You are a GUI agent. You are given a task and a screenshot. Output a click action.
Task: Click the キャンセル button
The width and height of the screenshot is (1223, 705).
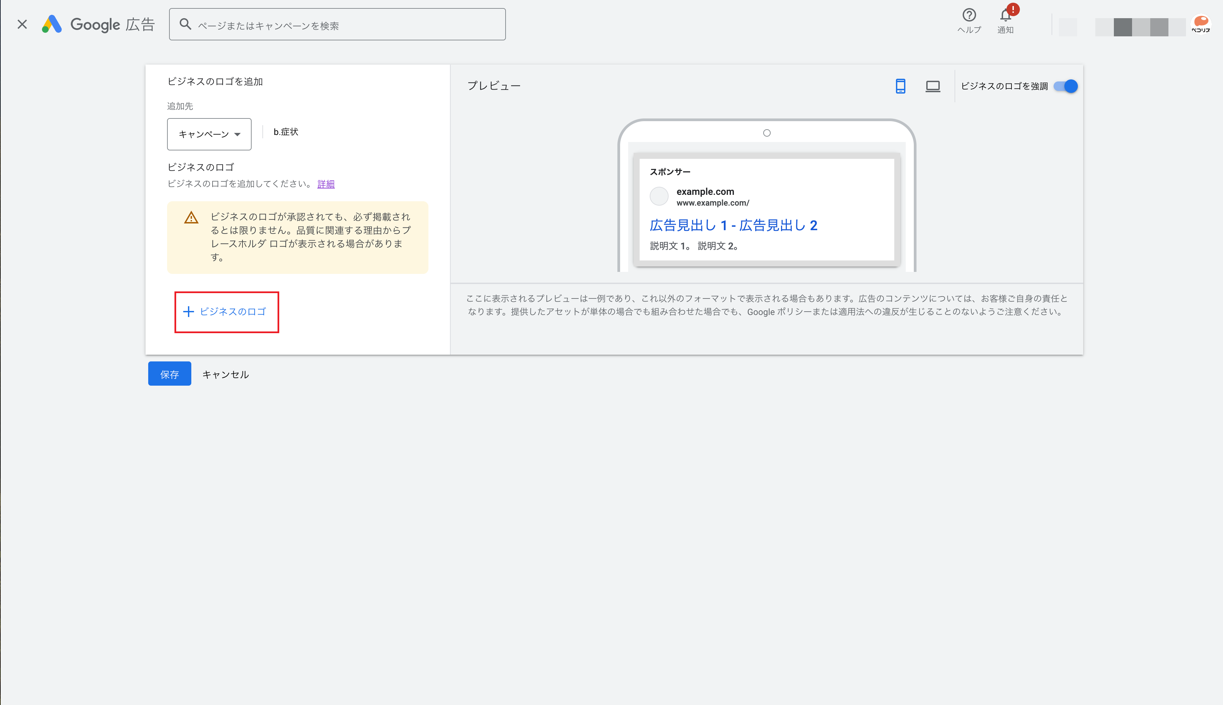point(225,374)
